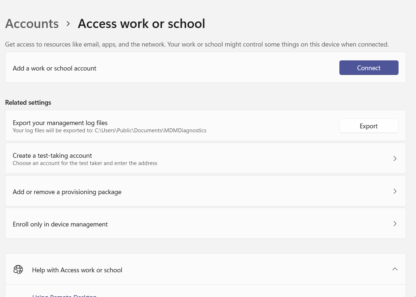This screenshot has height=297, width=416.
Task: Select Export your management log files text
Action: [60, 123]
